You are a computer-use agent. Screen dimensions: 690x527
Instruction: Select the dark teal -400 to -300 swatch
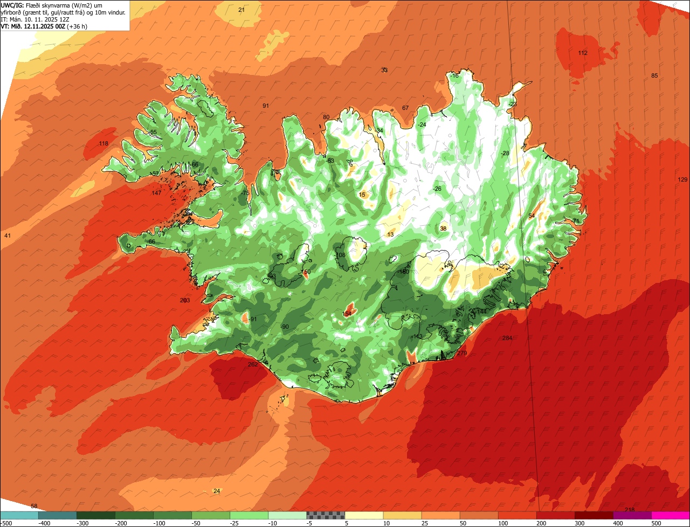click(x=58, y=515)
